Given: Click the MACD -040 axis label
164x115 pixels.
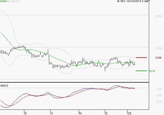Looking at the screenshot, I should 159,95.
